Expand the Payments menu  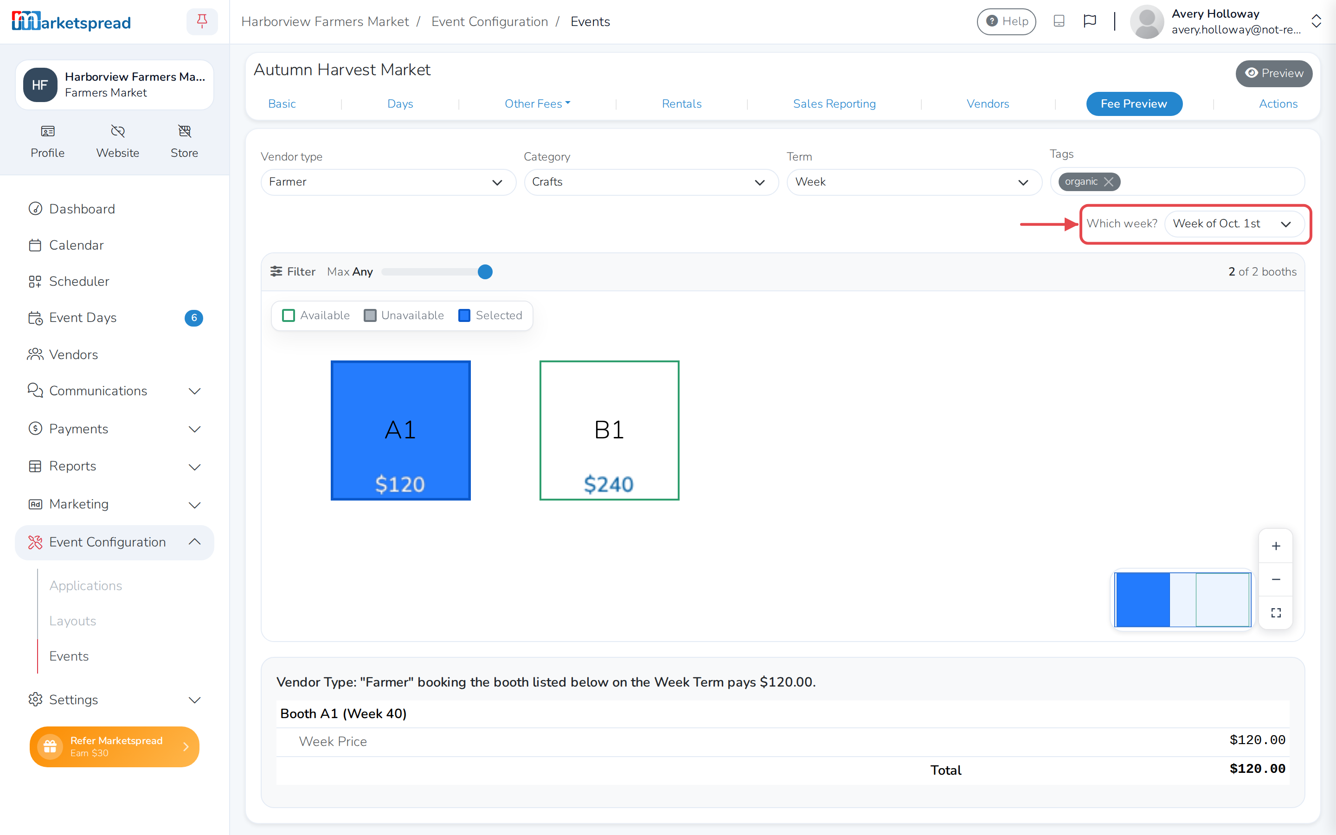[x=114, y=429]
